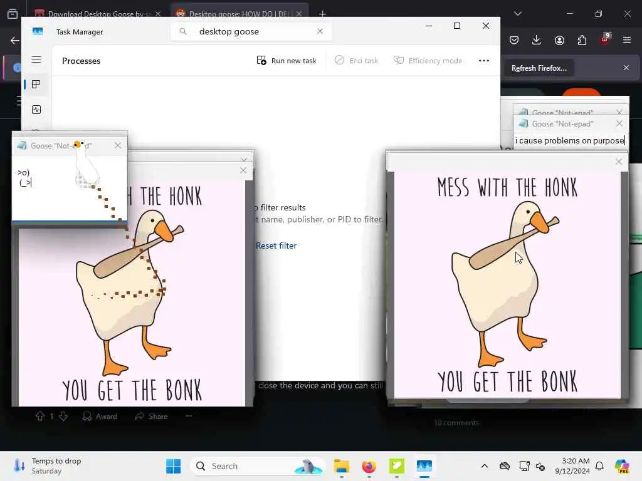642x481 pixels.
Task: Open Task Manager more options ellipsis
Action: (x=483, y=61)
